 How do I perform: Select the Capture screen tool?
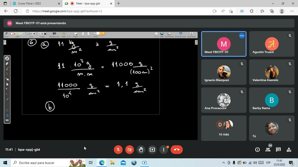(x=7, y=115)
